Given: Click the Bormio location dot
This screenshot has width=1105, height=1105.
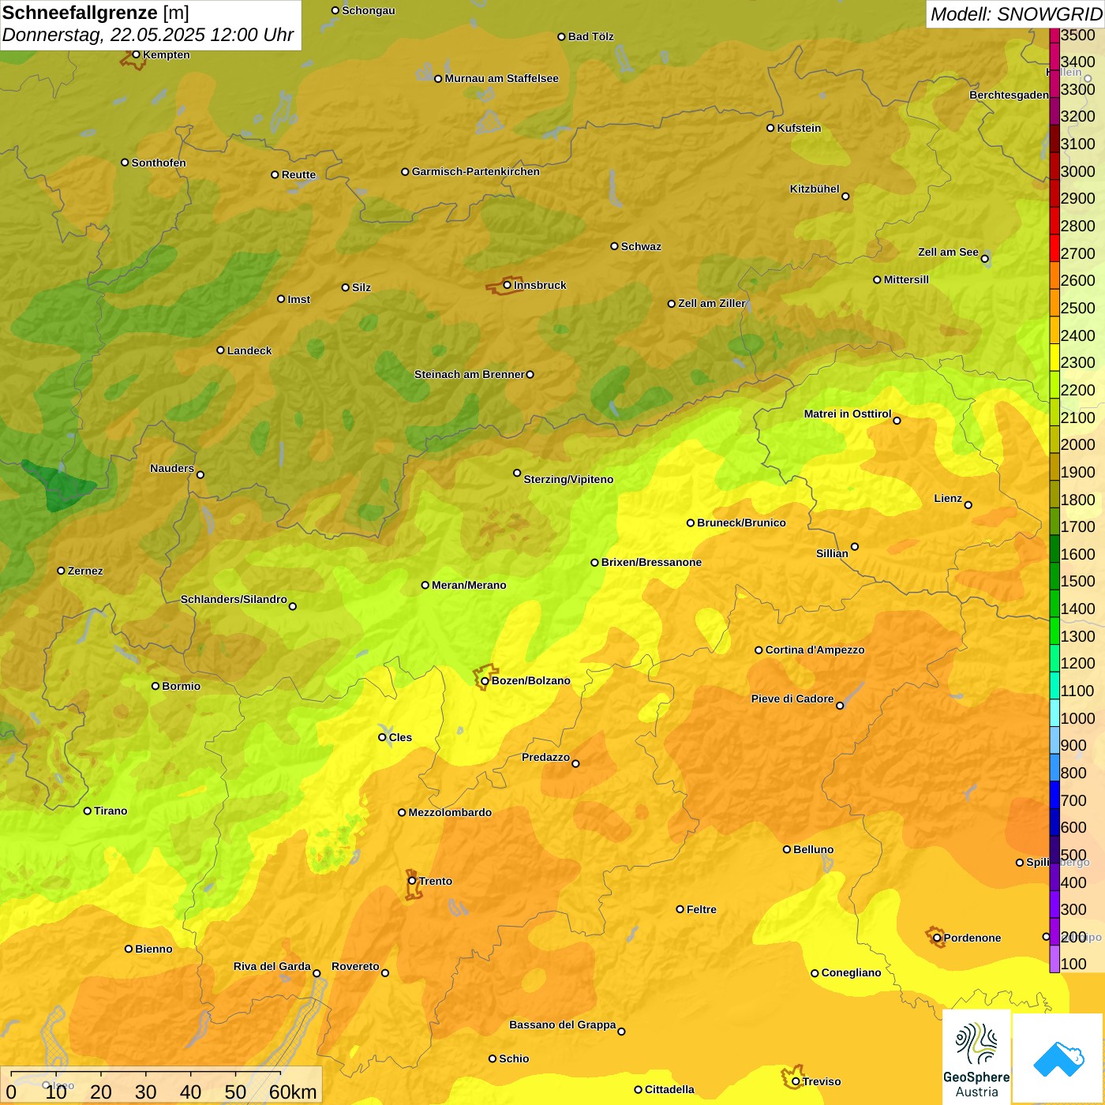Looking at the screenshot, I should pos(155,686).
